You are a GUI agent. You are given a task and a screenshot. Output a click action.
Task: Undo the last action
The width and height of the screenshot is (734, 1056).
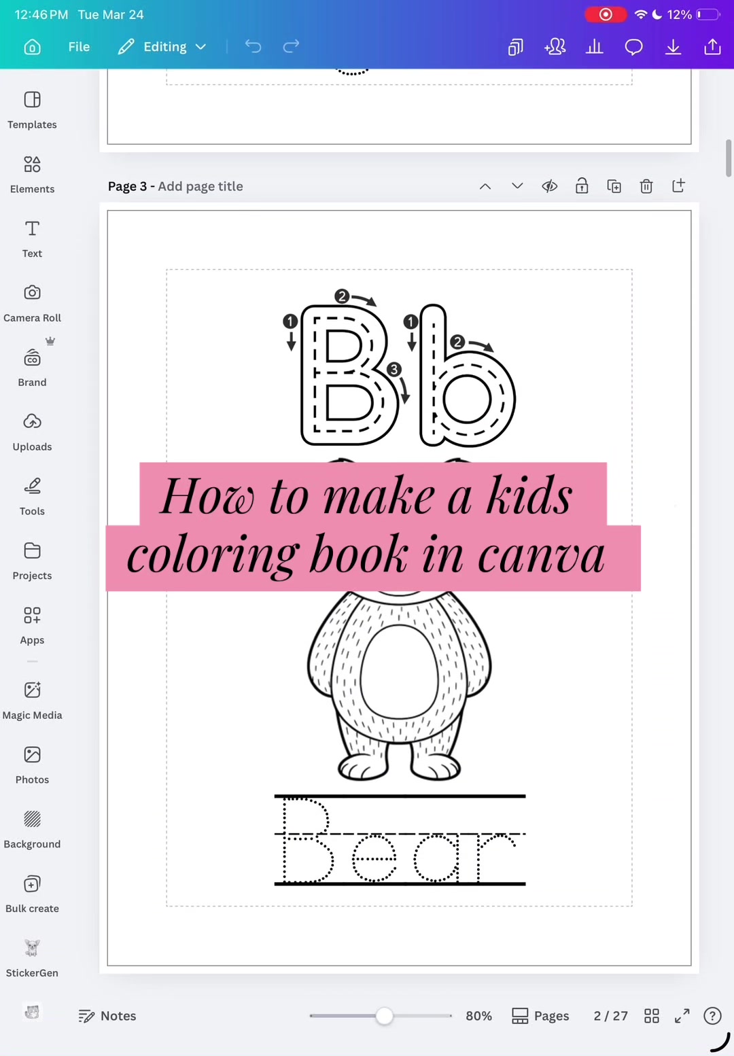click(253, 46)
